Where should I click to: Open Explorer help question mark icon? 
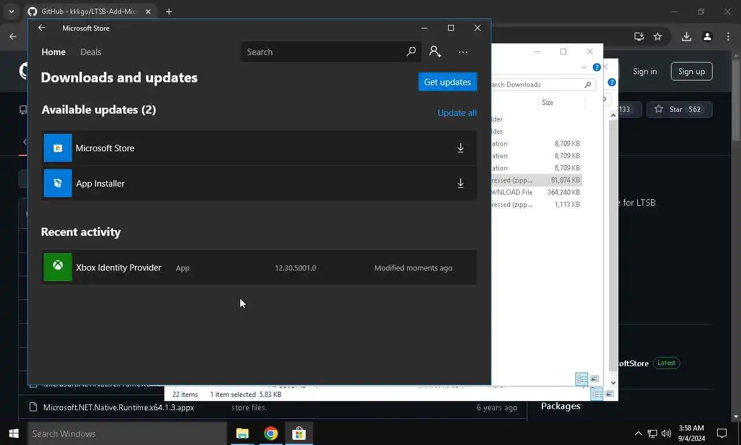pyautogui.click(x=597, y=67)
